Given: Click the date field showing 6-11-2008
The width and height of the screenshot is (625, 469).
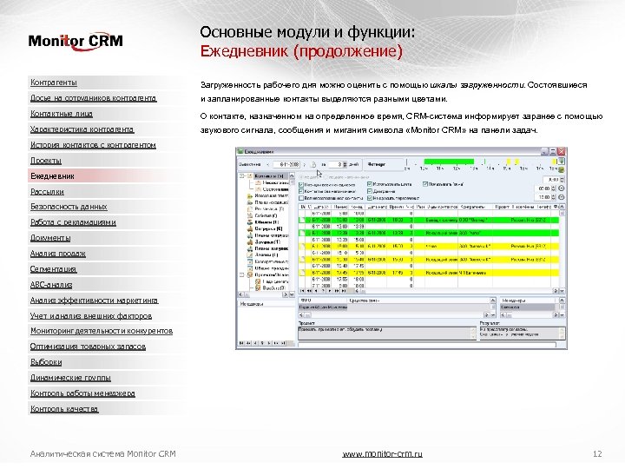Looking at the screenshot, I should pos(287,164).
